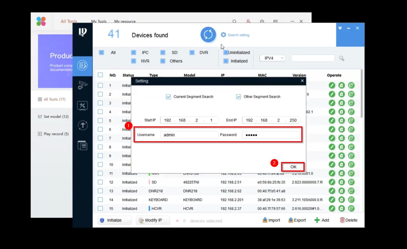Toggle the All device filter checkbox

101,52
